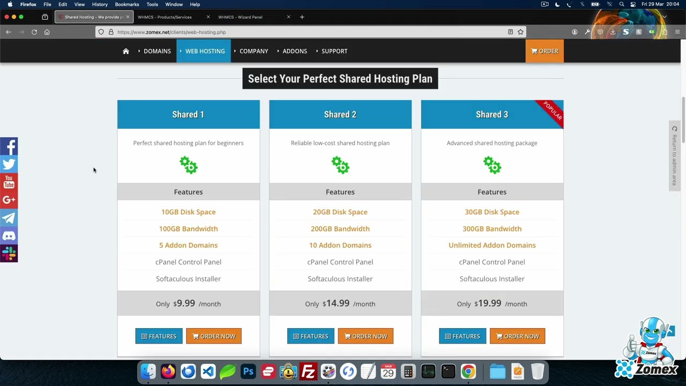Expand the WEB HOSTING navigation menu

[x=203, y=51]
